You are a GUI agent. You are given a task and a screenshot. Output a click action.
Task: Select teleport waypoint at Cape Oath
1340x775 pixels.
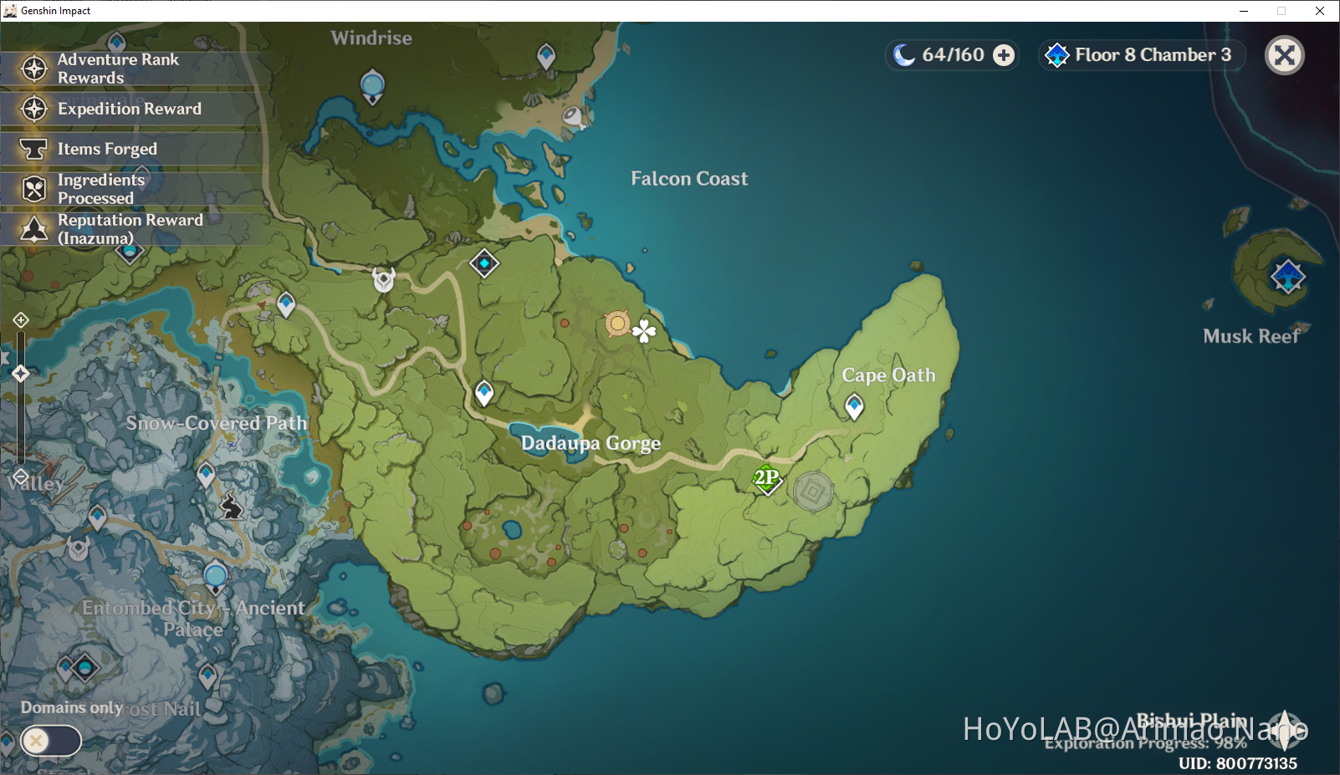[854, 406]
